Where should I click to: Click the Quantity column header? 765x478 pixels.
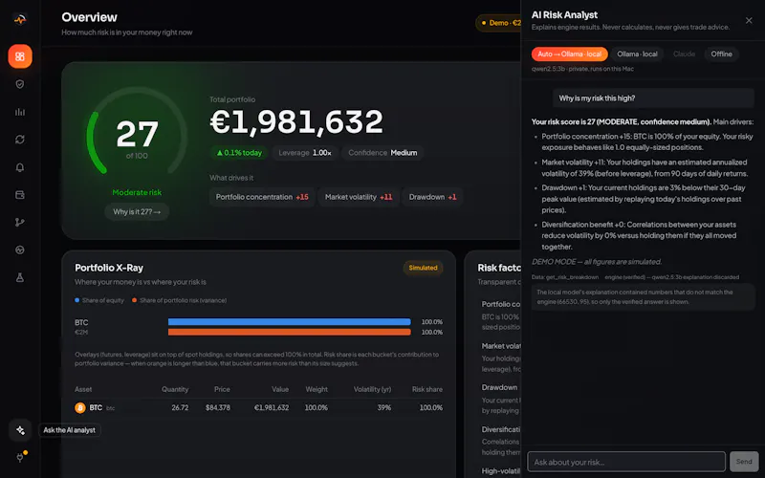[x=175, y=389]
